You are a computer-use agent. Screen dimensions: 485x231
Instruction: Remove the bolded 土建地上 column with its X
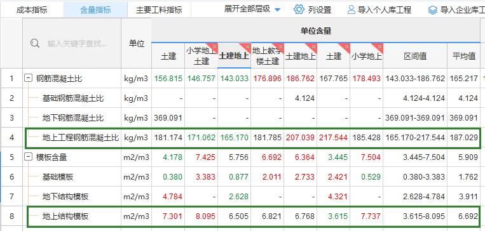coord(247,46)
